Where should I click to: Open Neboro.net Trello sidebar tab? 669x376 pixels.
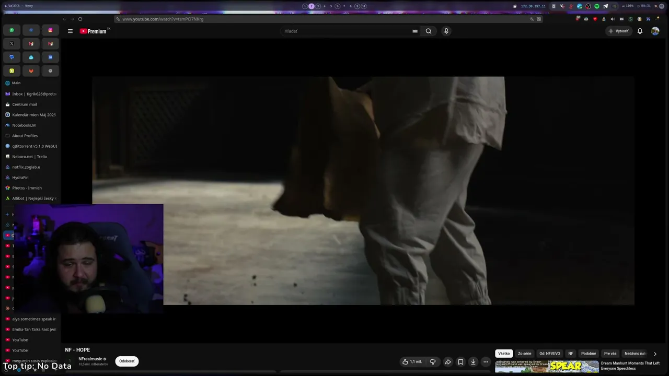[31, 157]
